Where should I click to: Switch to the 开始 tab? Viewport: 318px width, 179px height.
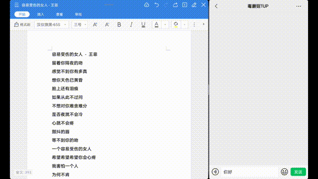(22, 14)
